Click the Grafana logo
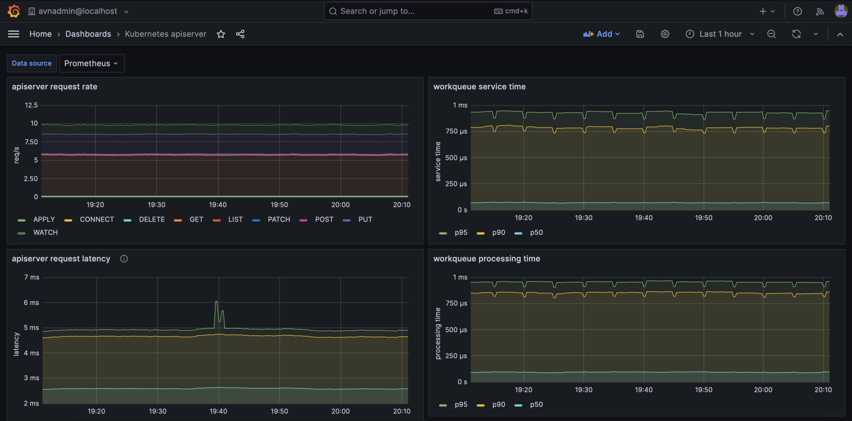Screen dimensions: 852x421 click(x=13, y=11)
